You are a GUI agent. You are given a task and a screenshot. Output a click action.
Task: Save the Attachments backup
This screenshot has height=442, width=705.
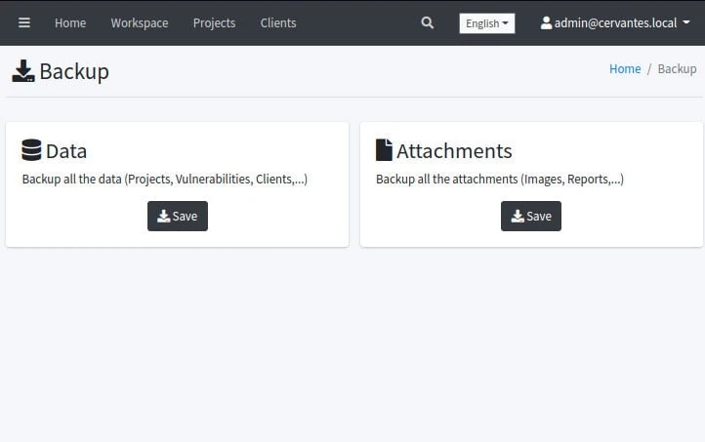[531, 216]
